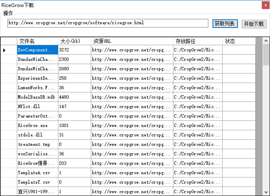270x196 pixels.
Task: Click the current row indicator arrow
Action: (5, 50)
